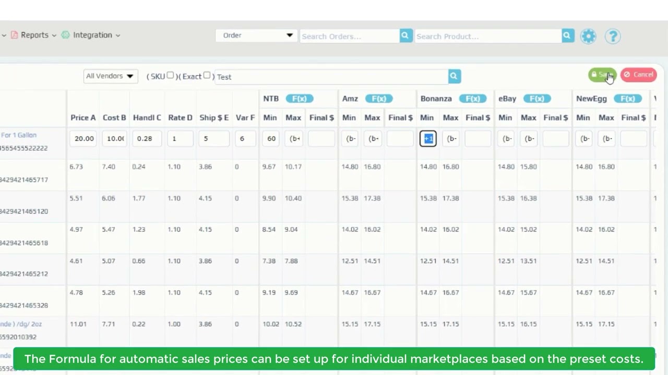Click the order search magnifier icon

pyautogui.click(x=405, y=35)
